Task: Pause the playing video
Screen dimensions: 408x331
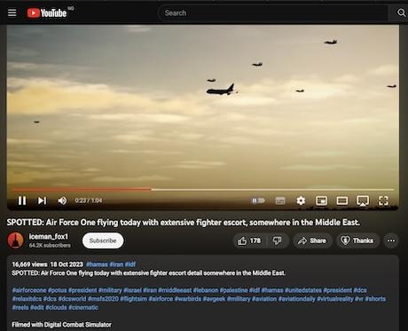Action: tap(22, 201)
